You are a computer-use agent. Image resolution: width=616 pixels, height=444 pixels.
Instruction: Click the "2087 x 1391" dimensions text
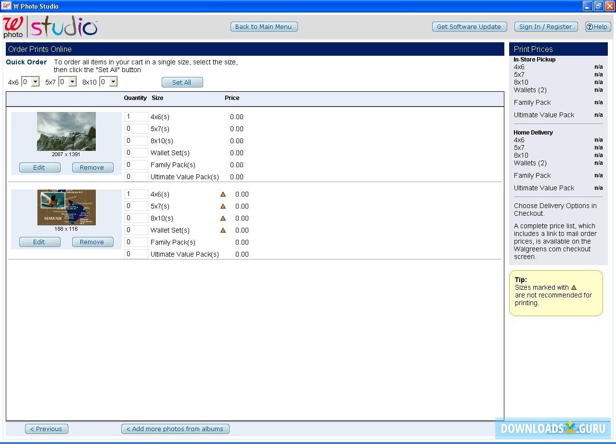(x=66, y=154)
